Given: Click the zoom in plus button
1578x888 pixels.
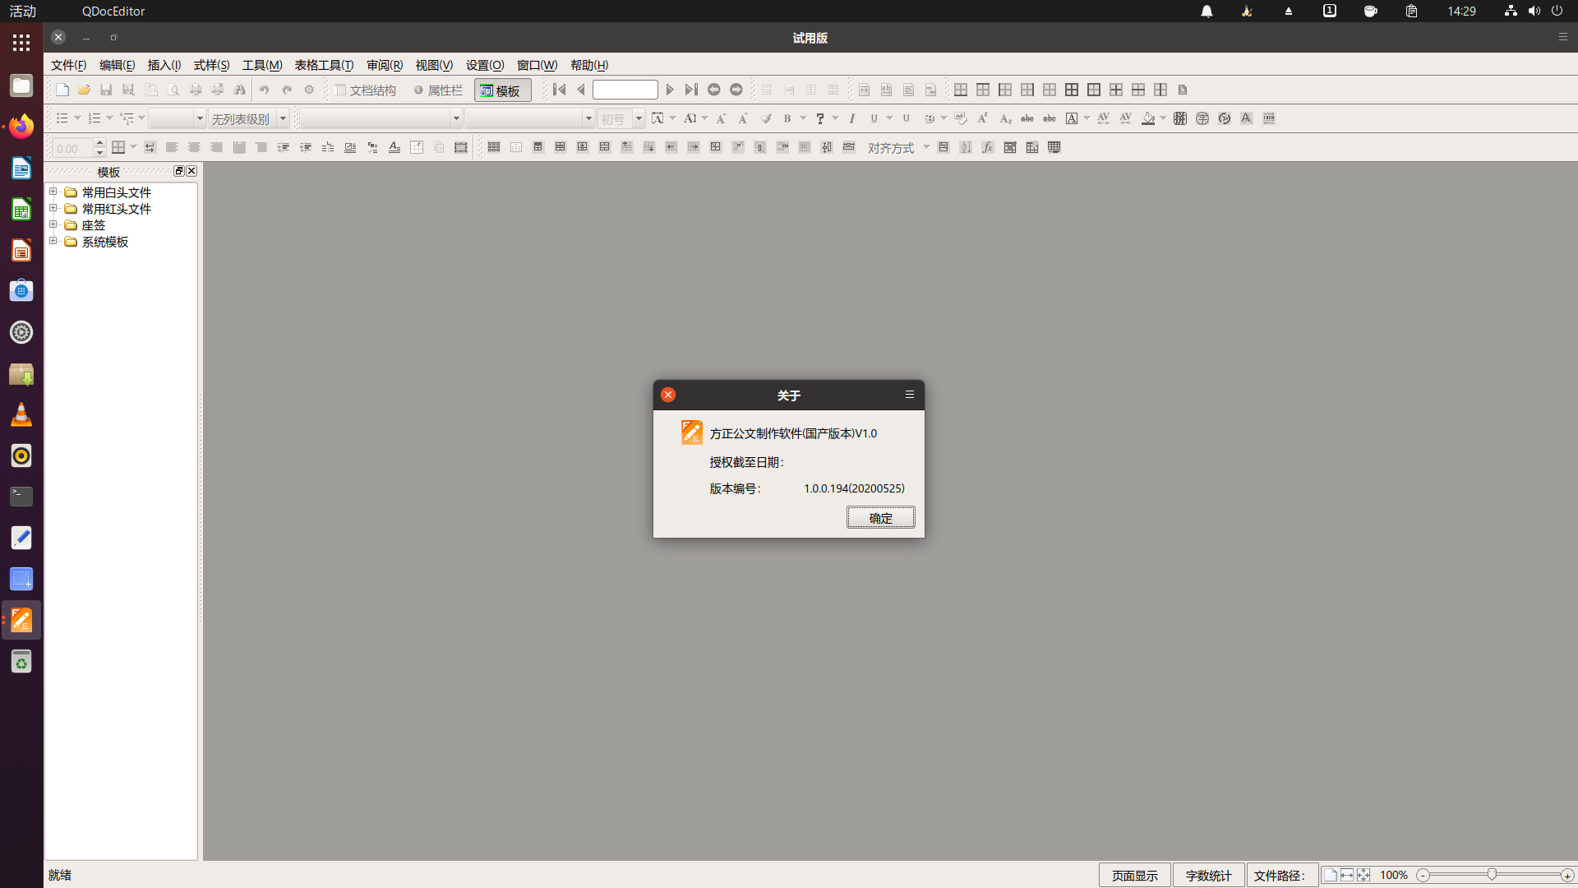Looking at the screenshot, I should [1567, 876].
